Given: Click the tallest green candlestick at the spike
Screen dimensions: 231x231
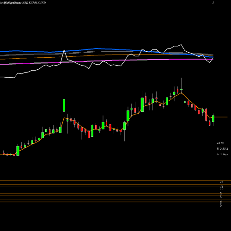Looking at the screenshot, I should (x=64, y=105).
